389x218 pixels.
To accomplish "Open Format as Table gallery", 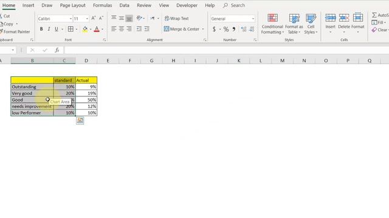I will 294,24.
